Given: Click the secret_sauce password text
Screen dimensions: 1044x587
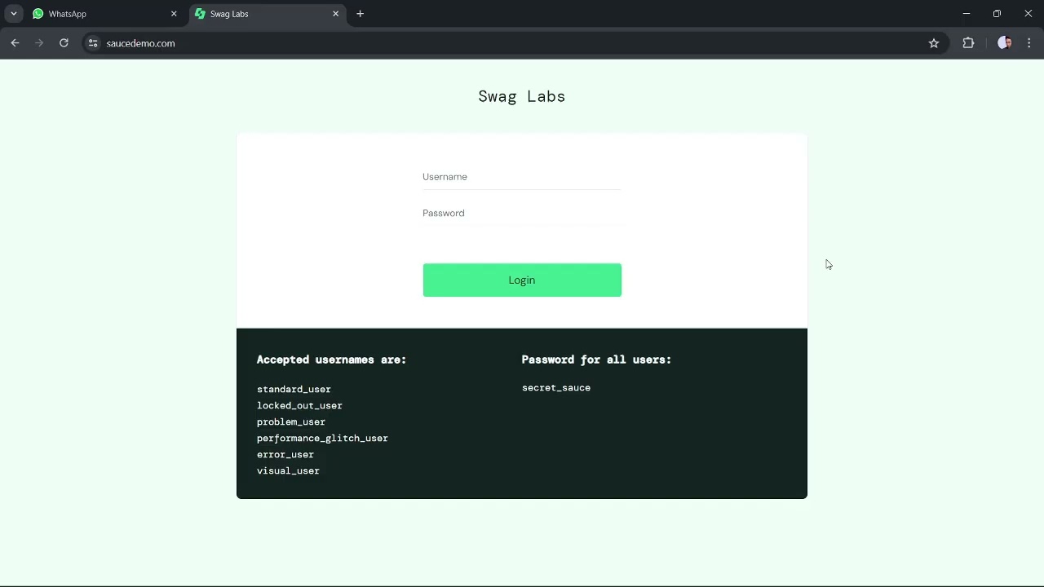Looking at the screenshot, I should (556, 388).
